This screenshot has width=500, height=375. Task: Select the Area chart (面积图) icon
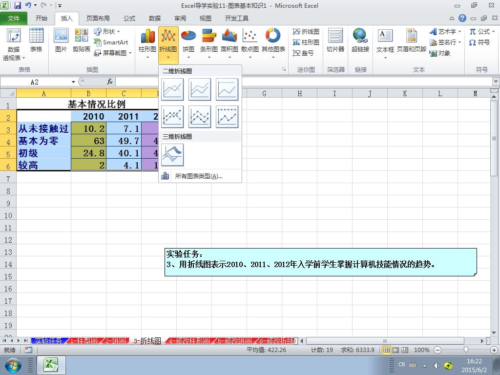point(229,43)
